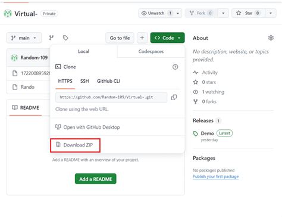The width and height of the screenshot is (282, 217).
Task: Click the star icon beside 0 stars
Action: coord(196,82)
